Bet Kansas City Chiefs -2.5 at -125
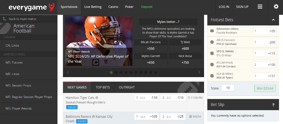The image size is (283, 124). coord(173,117)
